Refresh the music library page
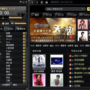The height and width of the screenshot is (90, 90). [42, 2]
